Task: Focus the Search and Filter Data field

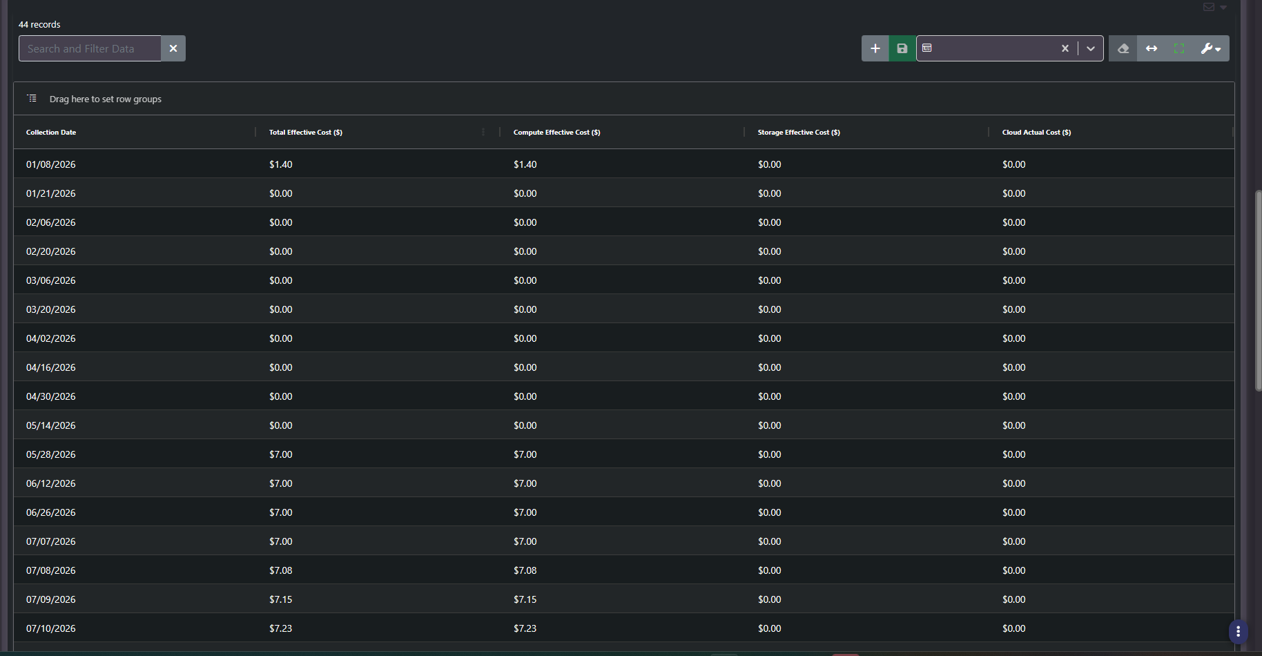Action: point(90,48)
